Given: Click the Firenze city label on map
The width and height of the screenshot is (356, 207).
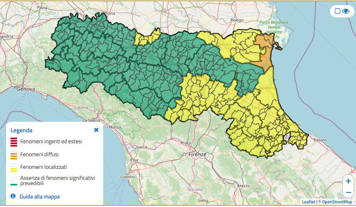Looking at the screenshot, I should tap(198, 155).
